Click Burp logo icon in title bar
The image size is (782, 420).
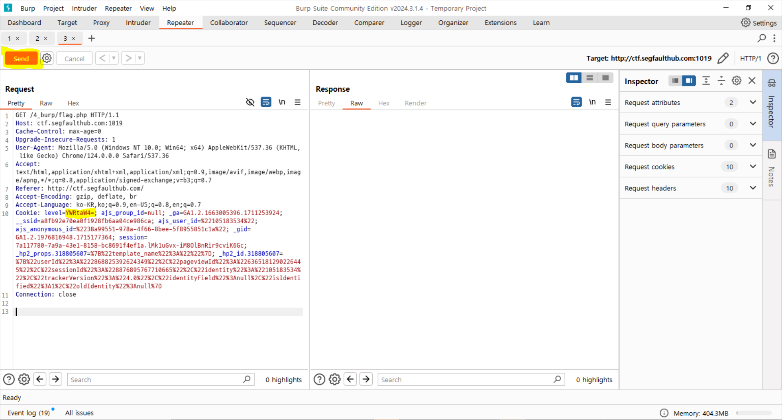[8, 8]
